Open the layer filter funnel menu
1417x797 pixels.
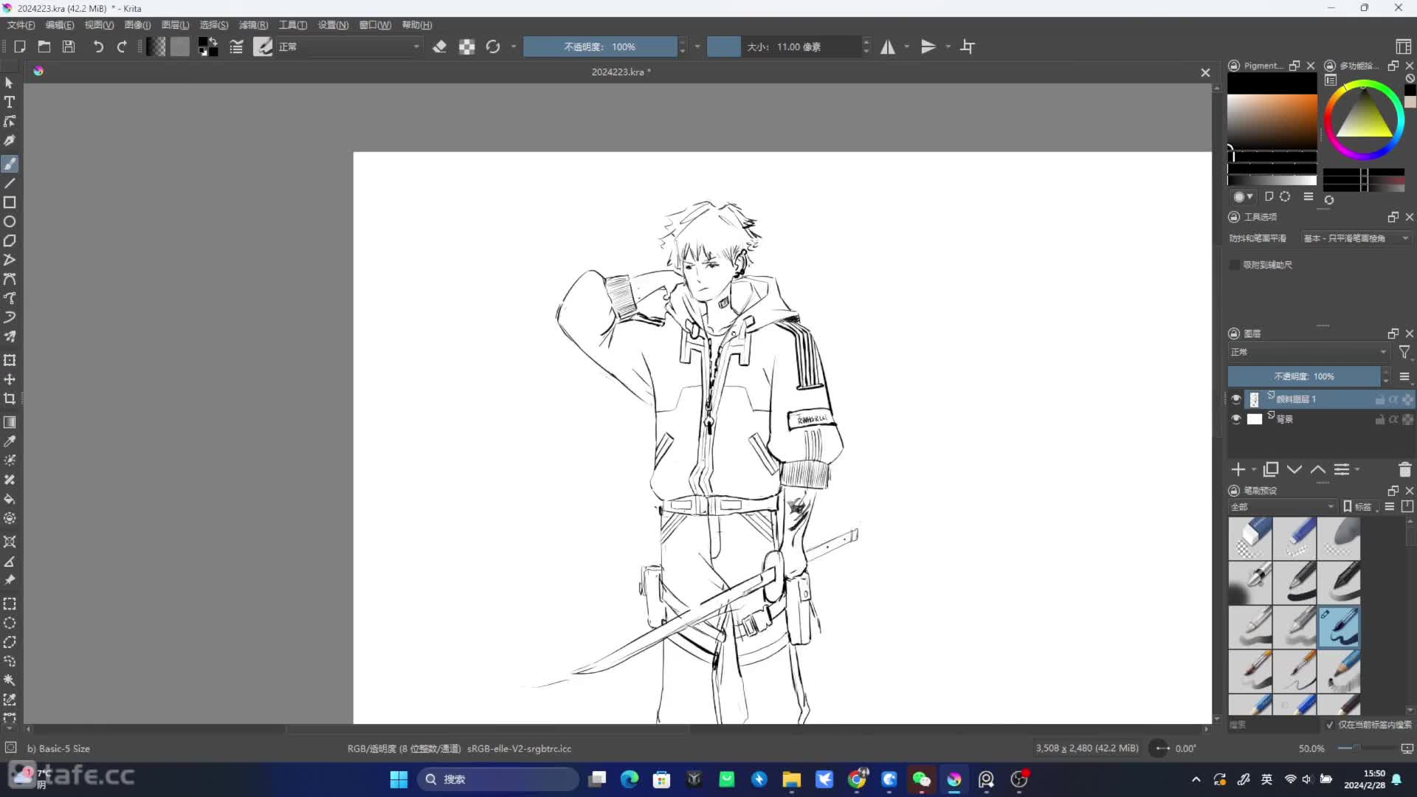1404,353
